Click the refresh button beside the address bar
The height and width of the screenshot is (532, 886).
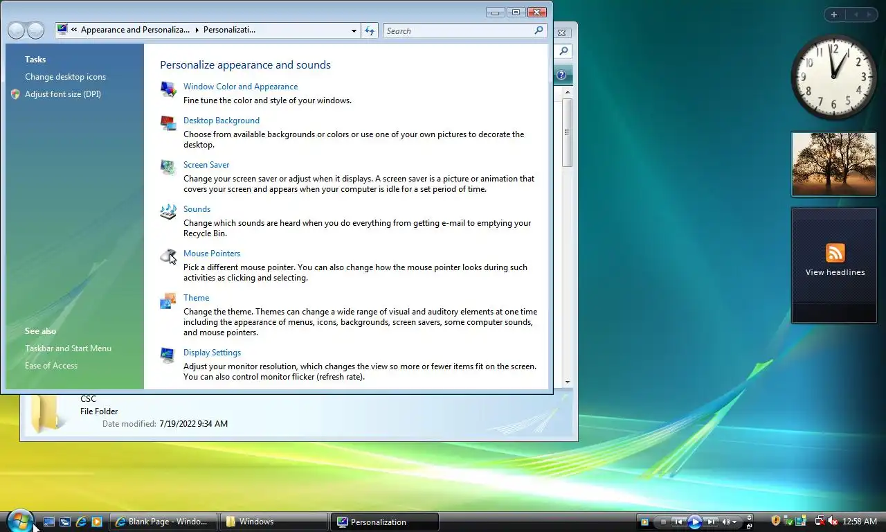coord(370,30)
